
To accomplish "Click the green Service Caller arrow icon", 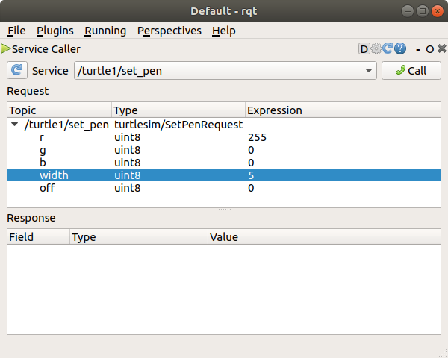I will coord(5,48).
